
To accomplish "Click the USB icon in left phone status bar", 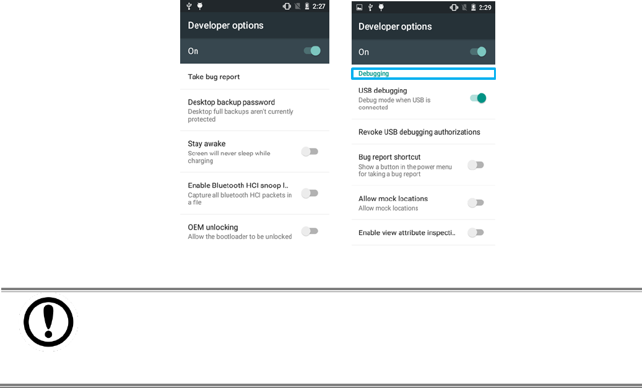I will point(189,6).
